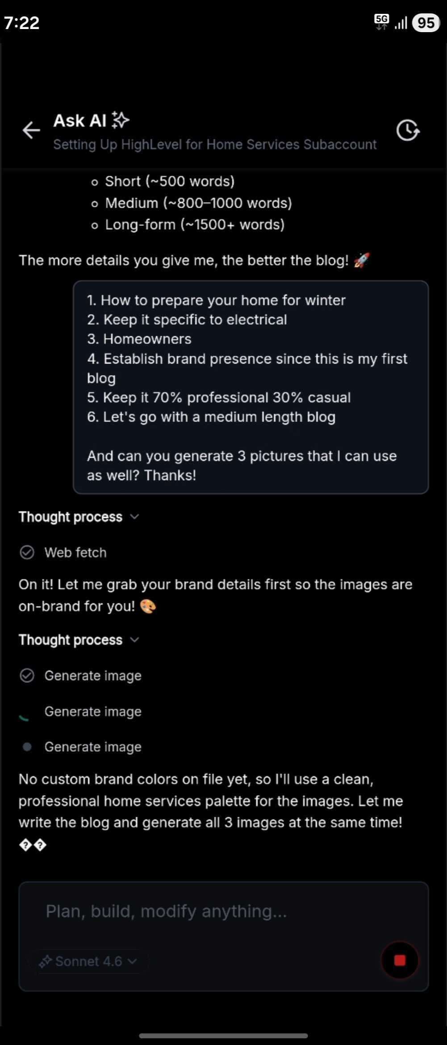Click the sparkle icon beside Ask AI
Image resolution: width=447 pixels, height=1045 pixels.
coord(120,120)
